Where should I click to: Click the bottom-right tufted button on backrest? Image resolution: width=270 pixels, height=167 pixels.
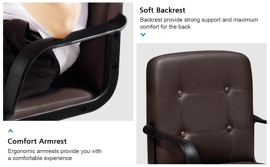[x=229, y=129]
